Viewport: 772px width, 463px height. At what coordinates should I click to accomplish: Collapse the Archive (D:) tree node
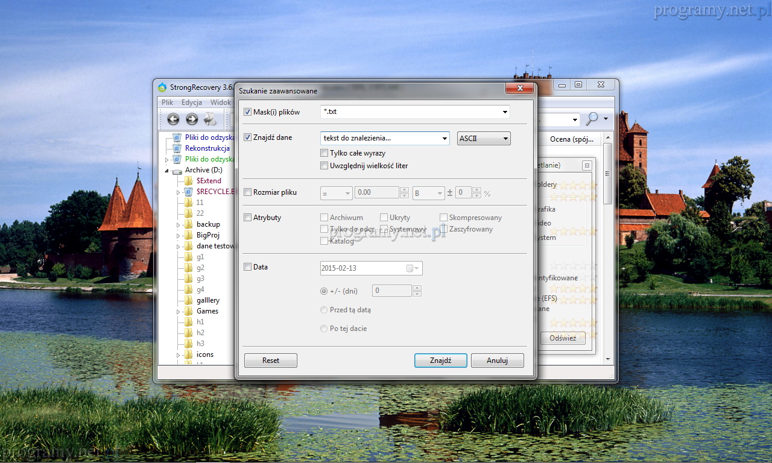167,171
